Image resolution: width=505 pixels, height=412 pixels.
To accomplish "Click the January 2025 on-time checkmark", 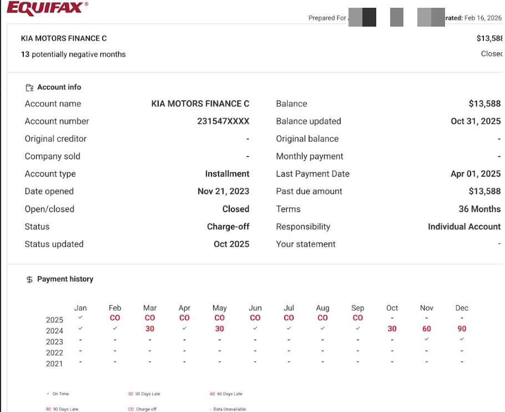I will pyautogui.click(x=80, y=317).
